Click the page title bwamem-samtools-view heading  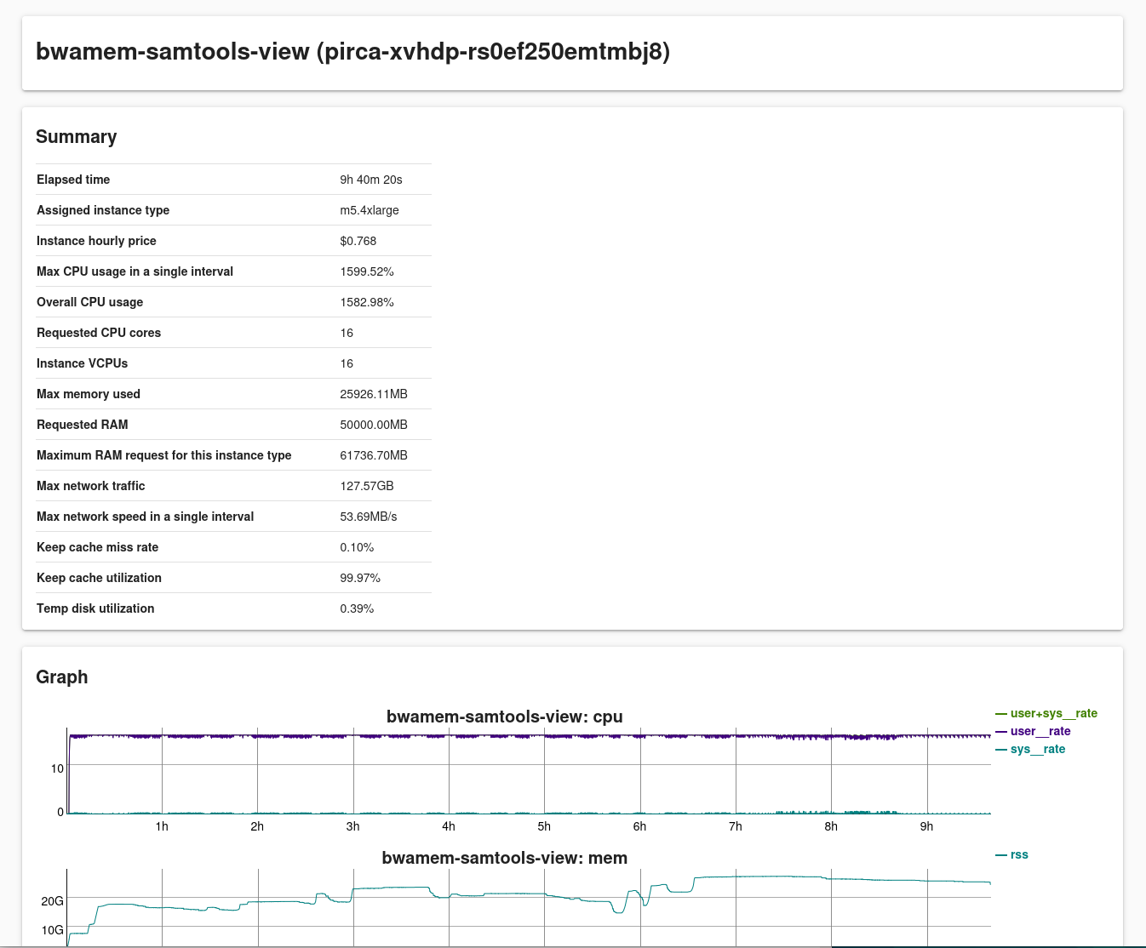352,52
